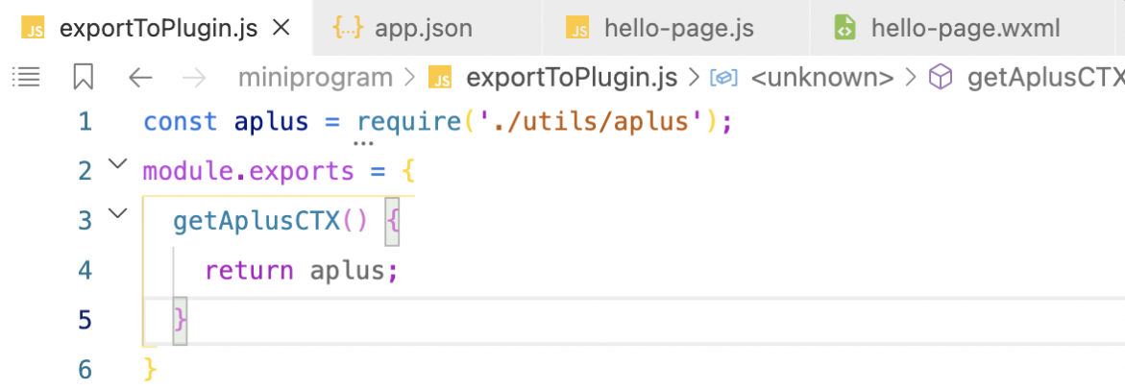Click the bookmark icon in breadcrumb bar
The height and width of the screenshot is (391, 1125).
click(84, 77)
